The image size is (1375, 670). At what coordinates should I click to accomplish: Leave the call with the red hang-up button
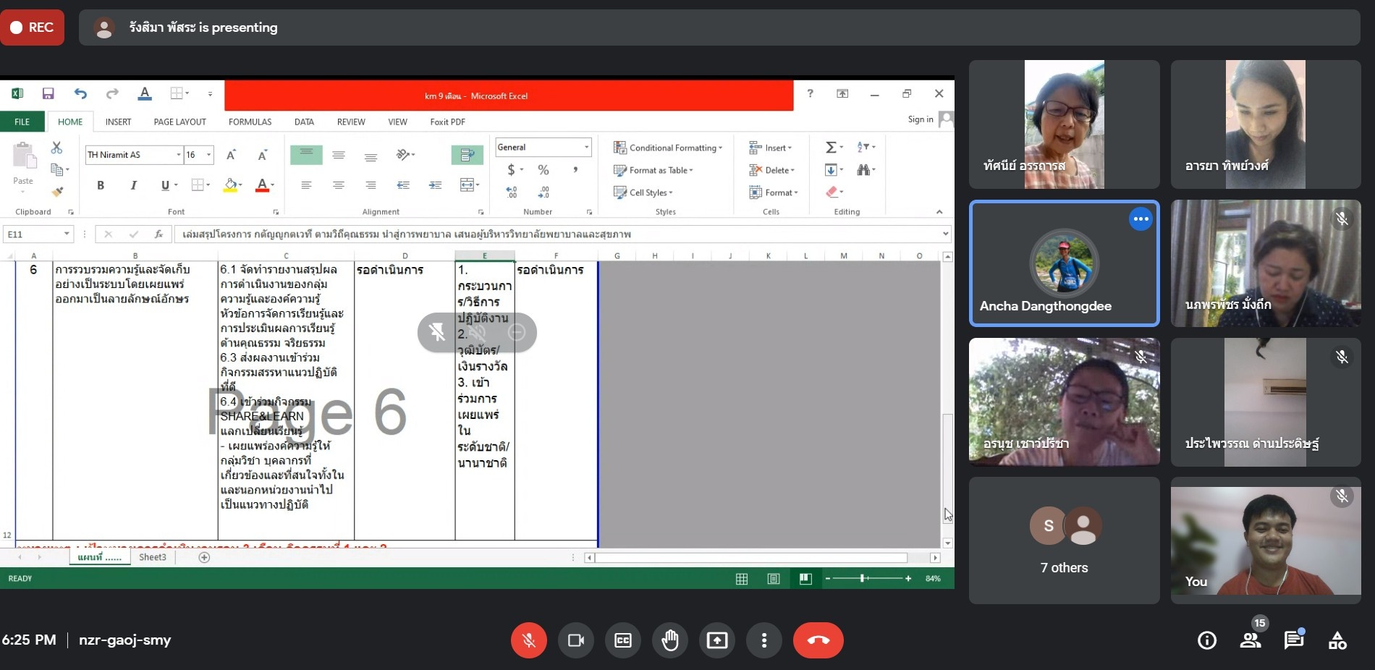(818, 640)
